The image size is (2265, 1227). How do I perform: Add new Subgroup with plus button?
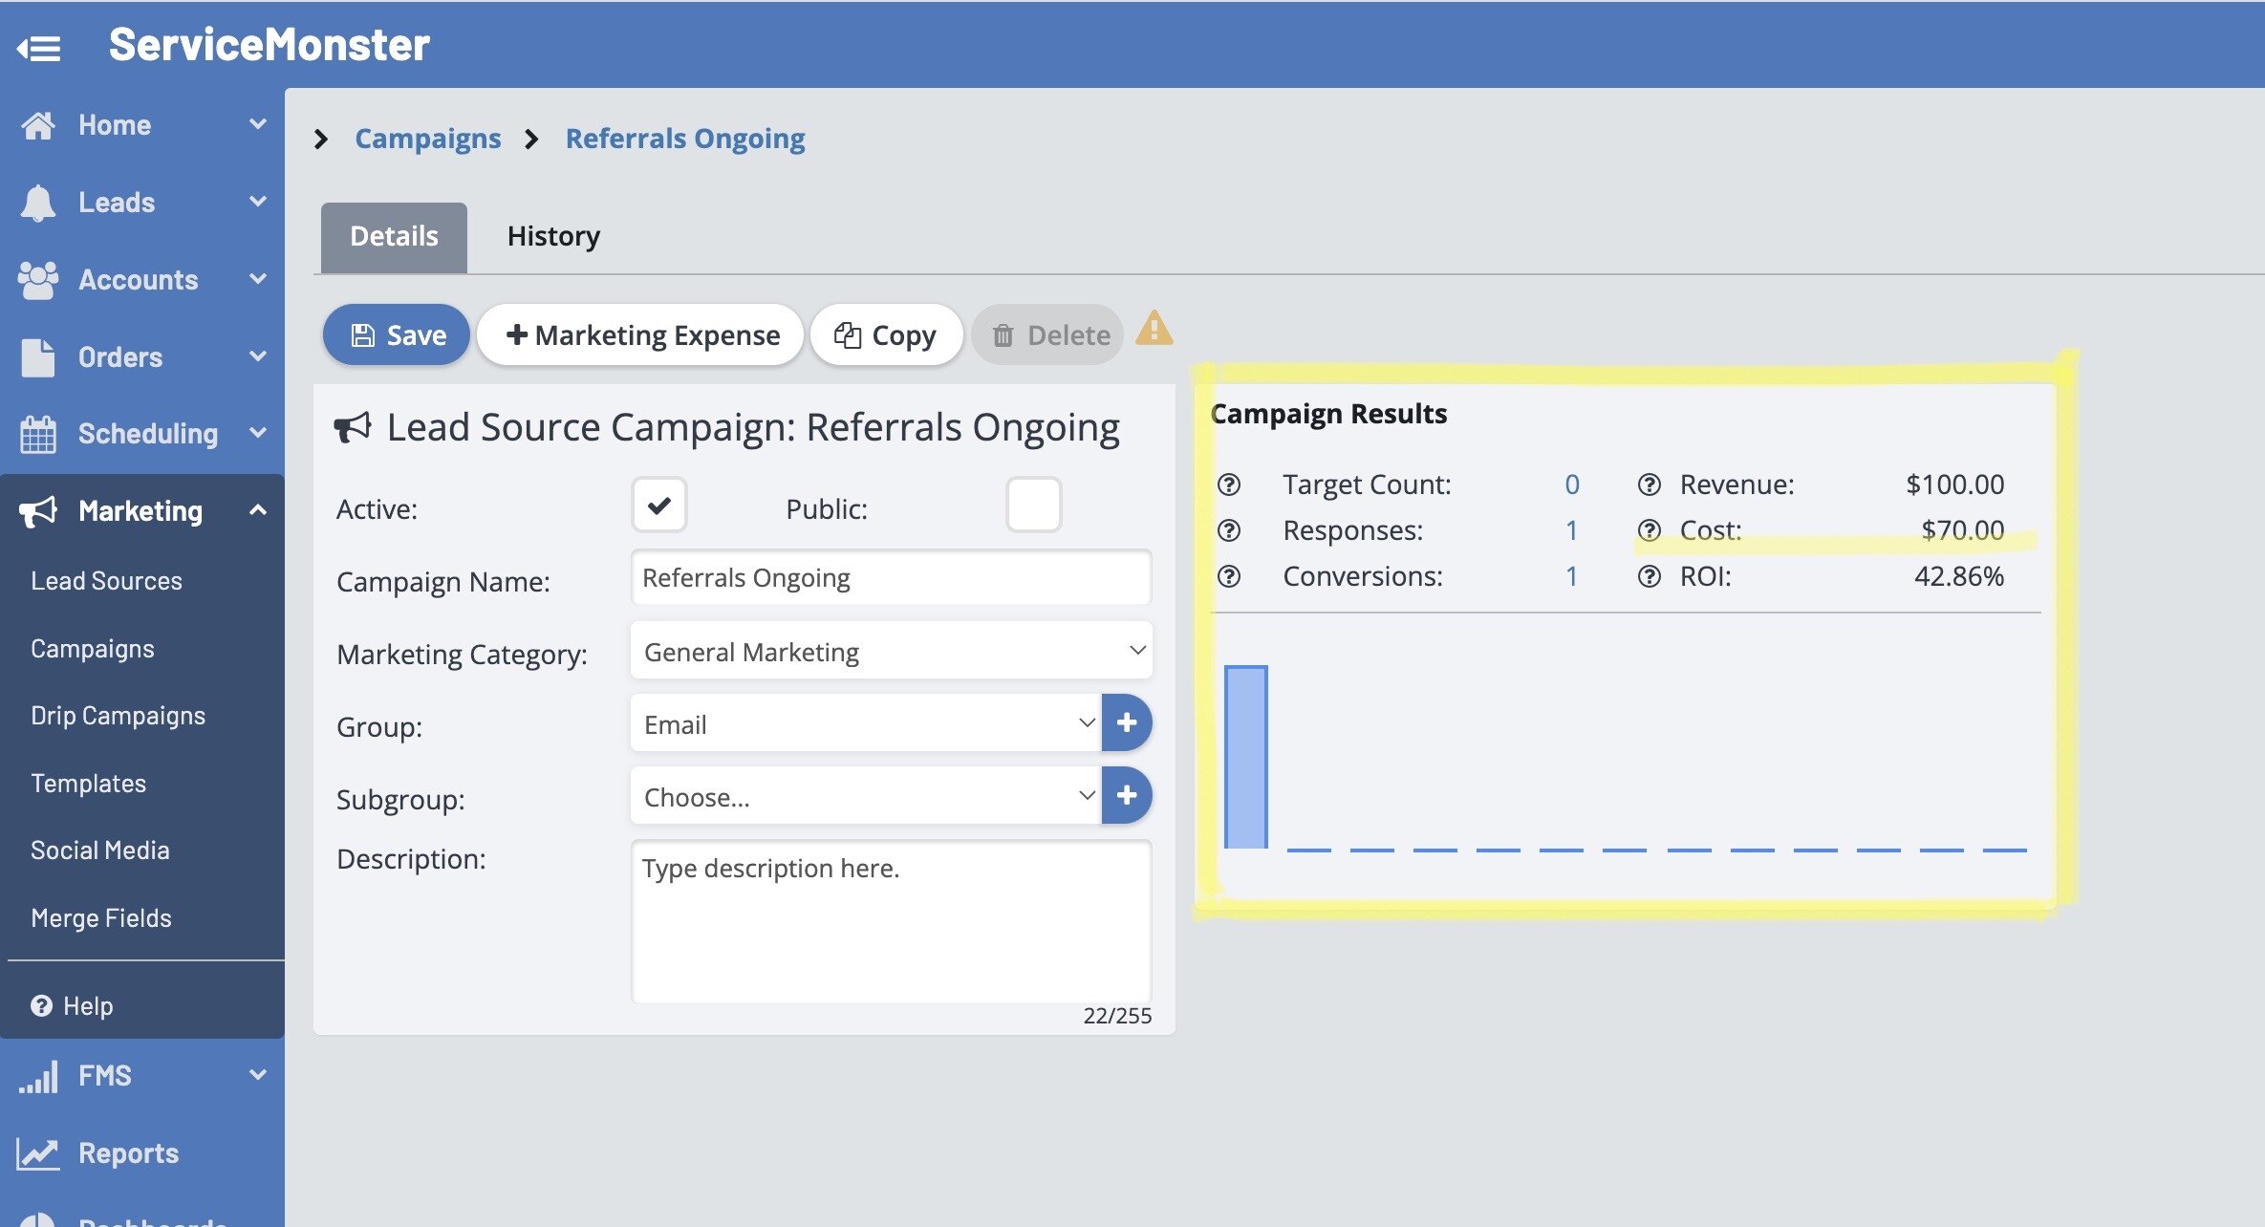click(1127, 796)
